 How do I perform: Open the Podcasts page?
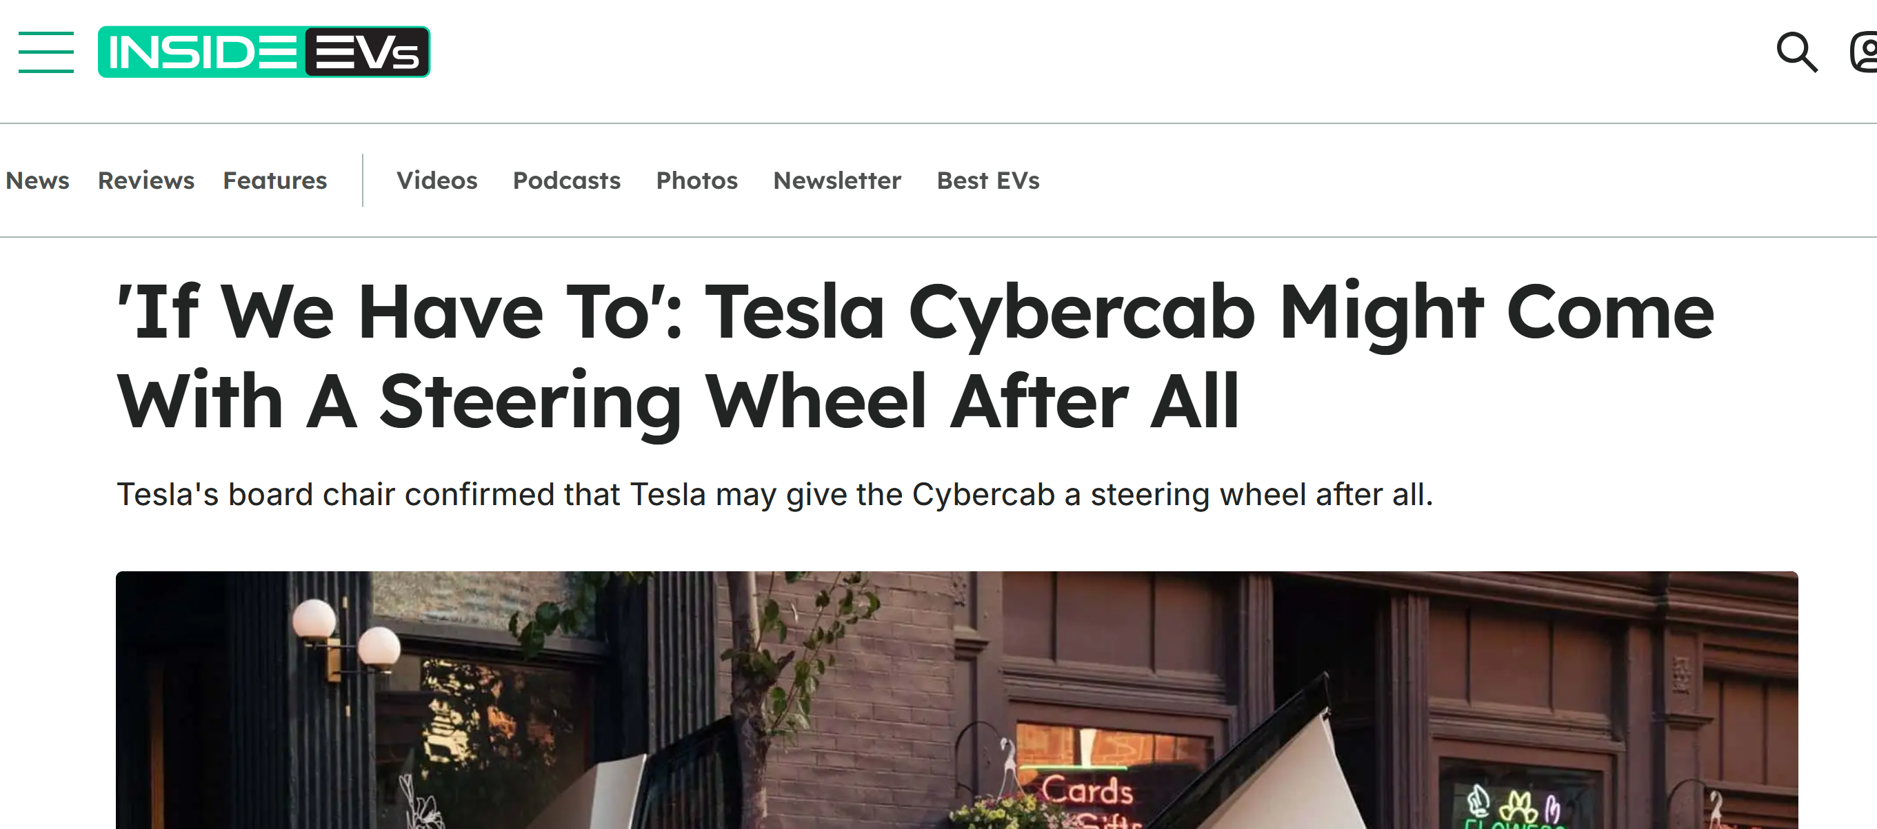click(566, 181)
